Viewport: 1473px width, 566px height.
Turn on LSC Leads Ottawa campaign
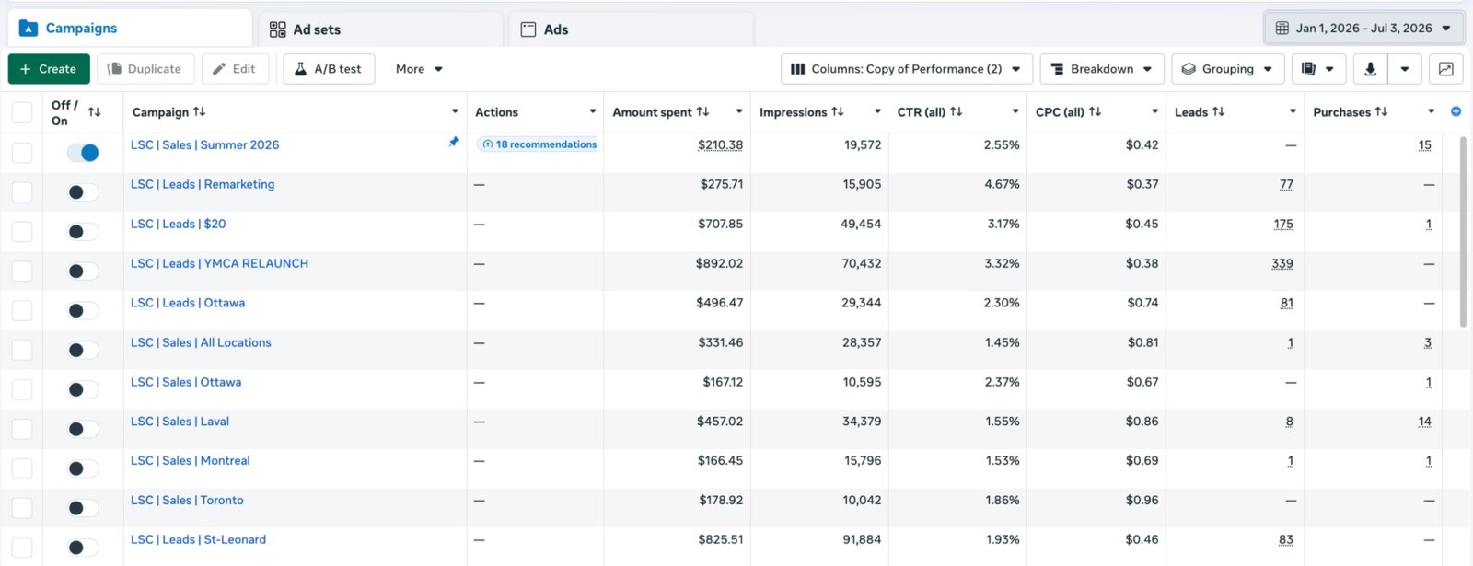[x=83, y=311]
